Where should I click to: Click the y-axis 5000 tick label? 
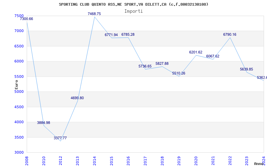point(19,92)
